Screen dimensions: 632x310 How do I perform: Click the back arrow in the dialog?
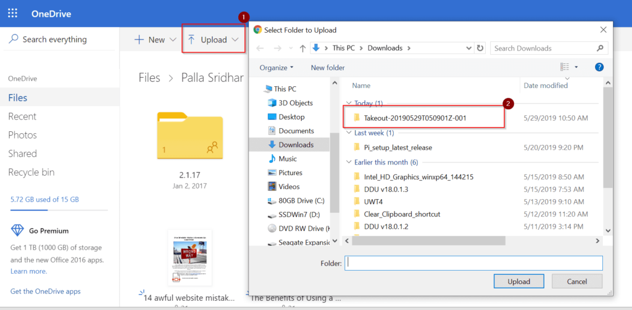coord(260,48)
